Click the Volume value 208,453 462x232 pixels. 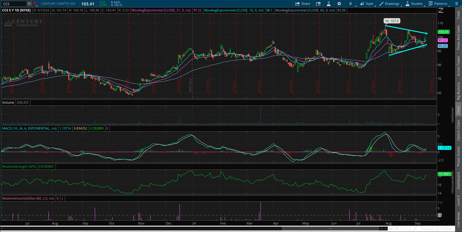[x=23, y=102]
